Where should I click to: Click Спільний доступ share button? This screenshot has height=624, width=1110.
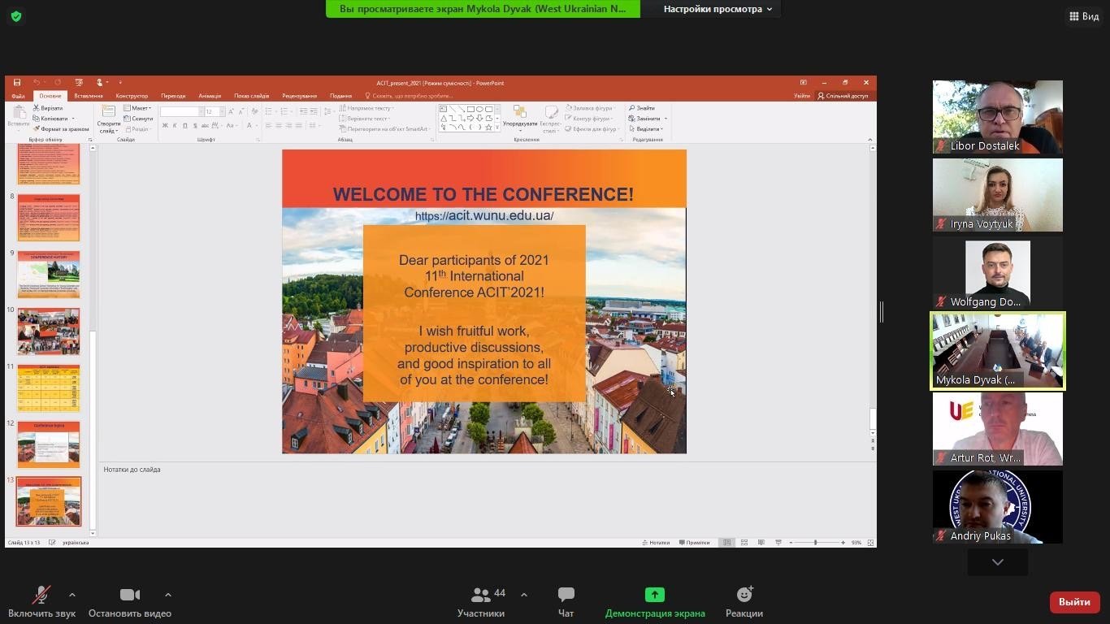coord(843,96)
